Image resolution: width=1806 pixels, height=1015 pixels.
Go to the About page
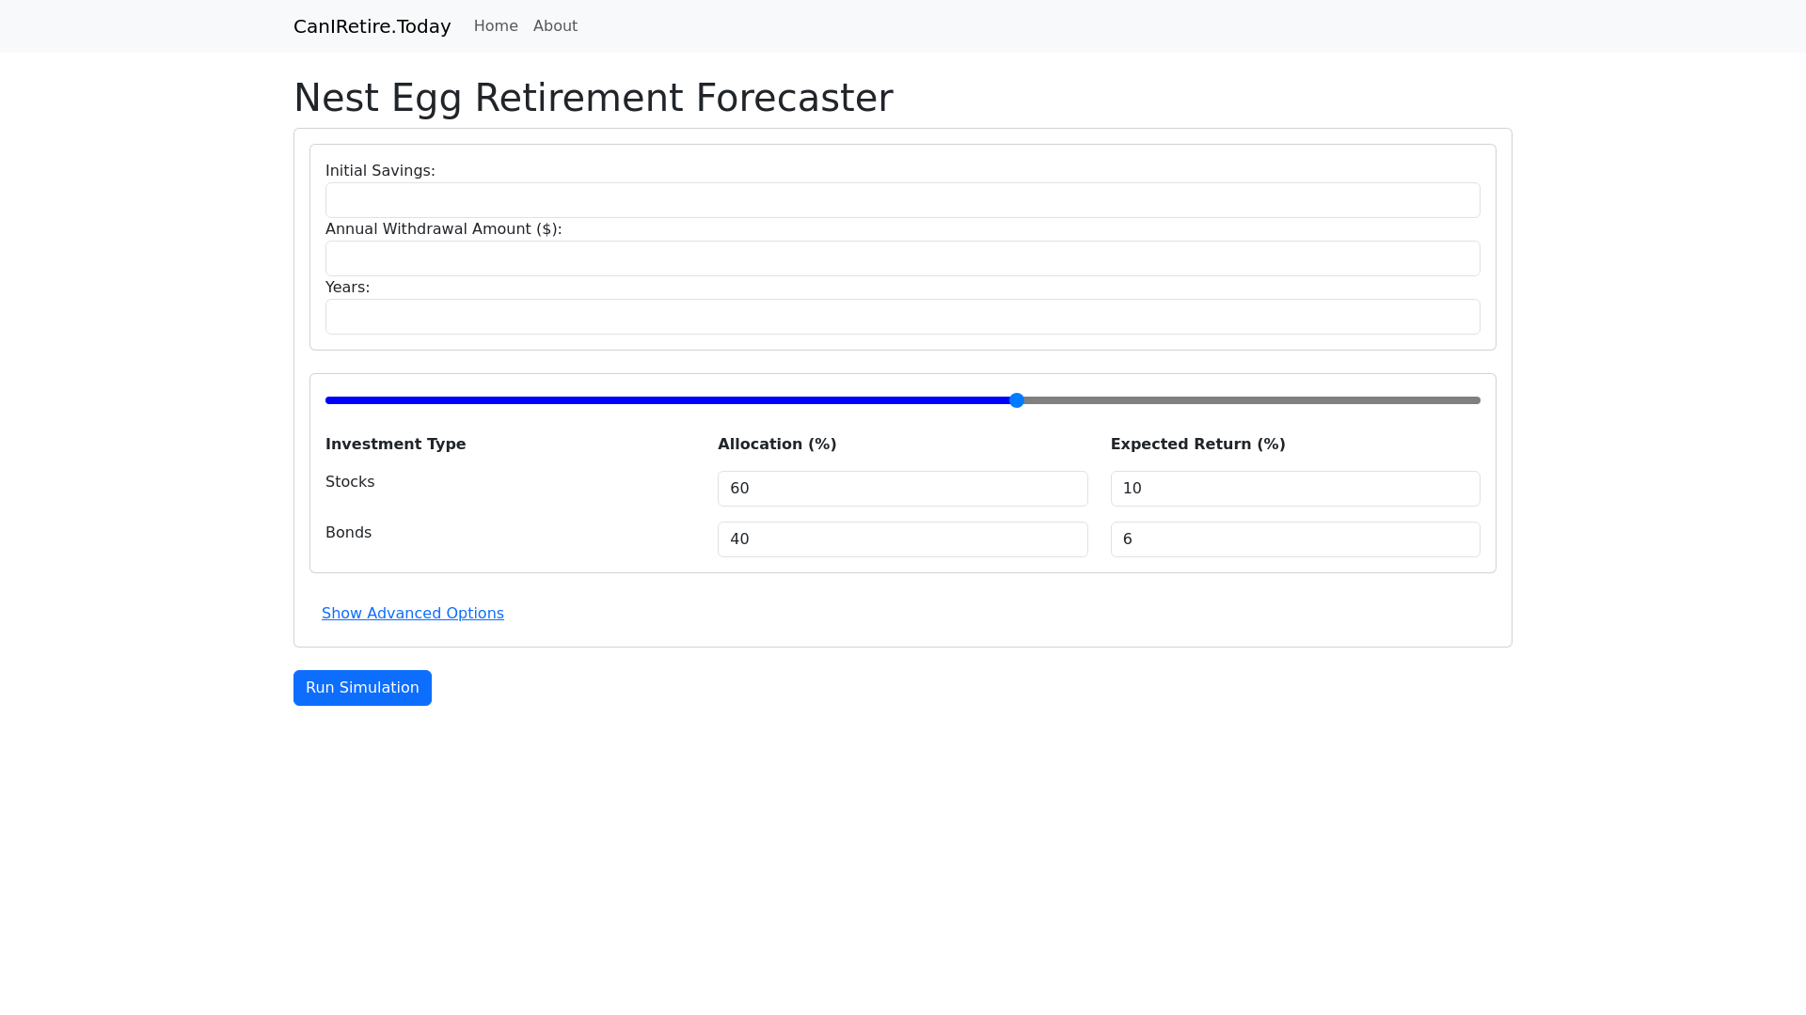pyautogui.click(x=555, y=26)
